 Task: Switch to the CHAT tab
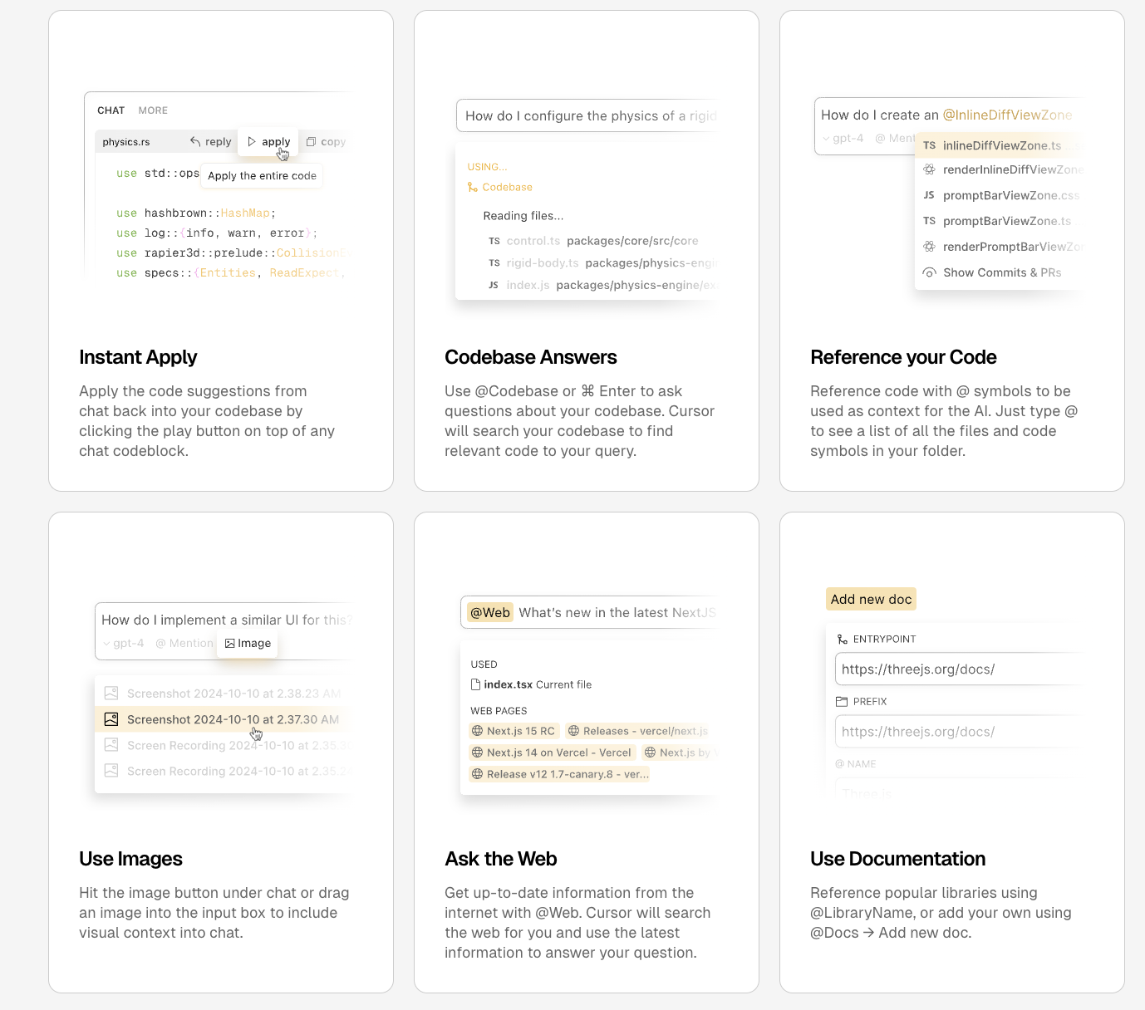[111, 110]
